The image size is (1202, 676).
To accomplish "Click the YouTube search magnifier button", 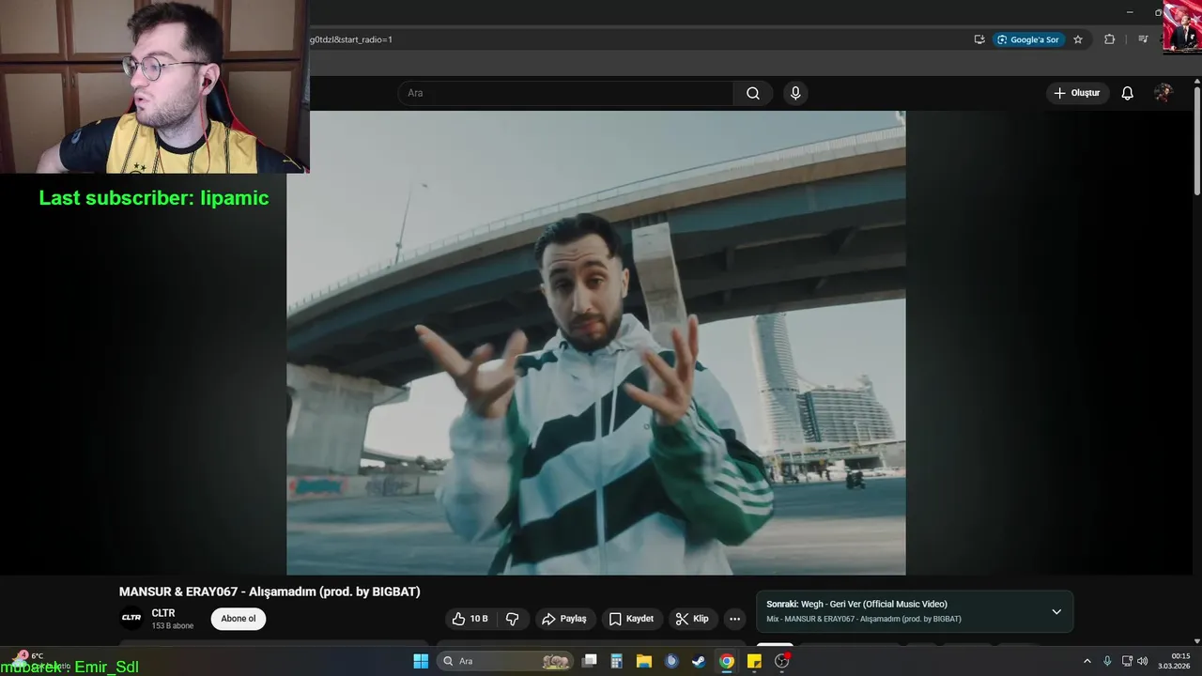I will pyautogui.click(x=753, y=93).
